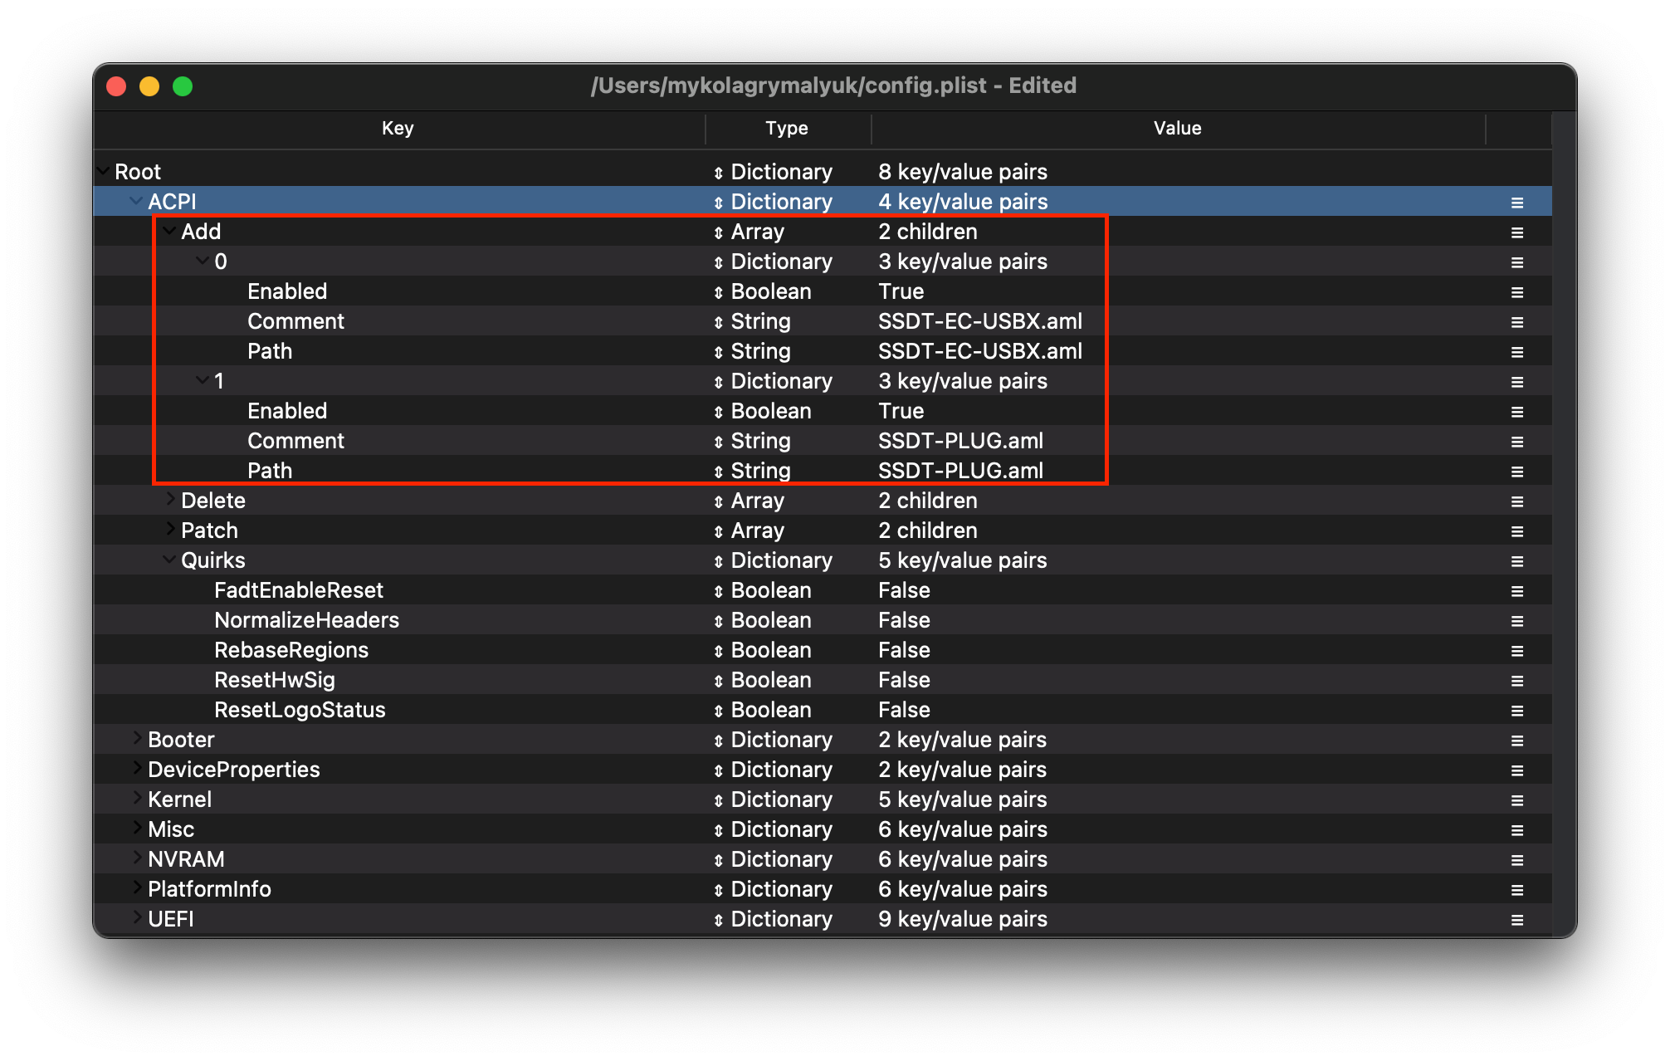Click the reorder handle icon on ACPI row
Viewport: 1670px width, 1061px height.
point(1516,203)
